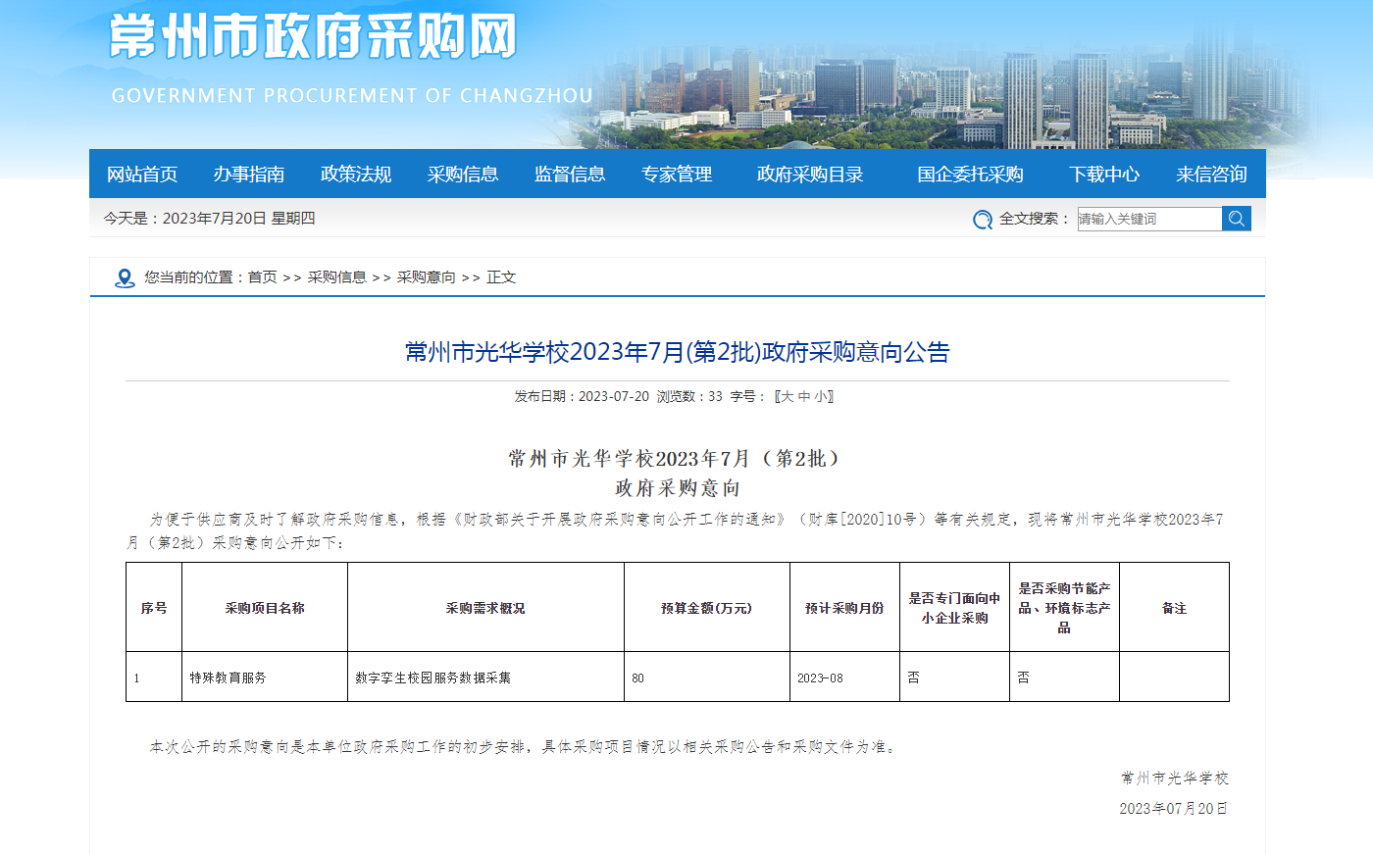Open the 办事指南 menu item
This screenshot has width=1373, height=854.
(249, 175)
